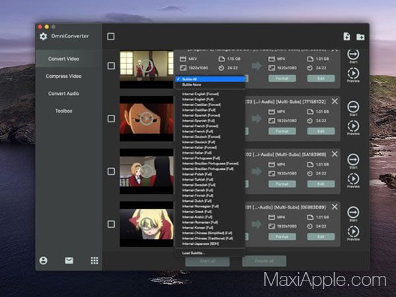Start conversion of the [5A183968] video
The width and height of the screenshot is (396, 297).
(353, 161)
